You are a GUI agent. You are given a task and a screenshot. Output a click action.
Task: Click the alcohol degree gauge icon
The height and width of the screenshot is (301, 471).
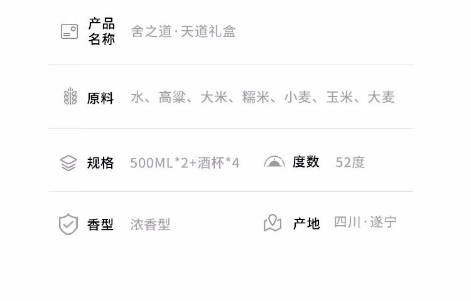click(274, 162)
